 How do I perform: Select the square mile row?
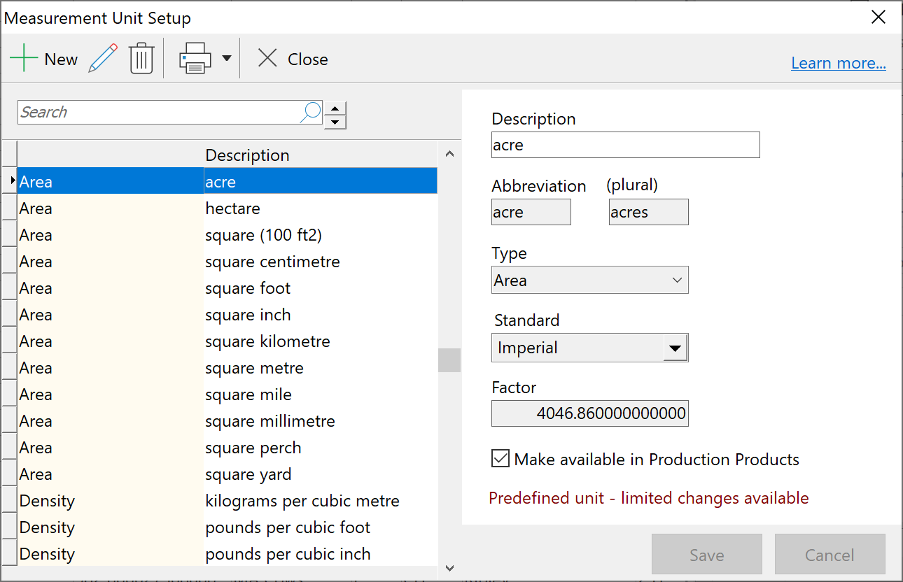227,395
